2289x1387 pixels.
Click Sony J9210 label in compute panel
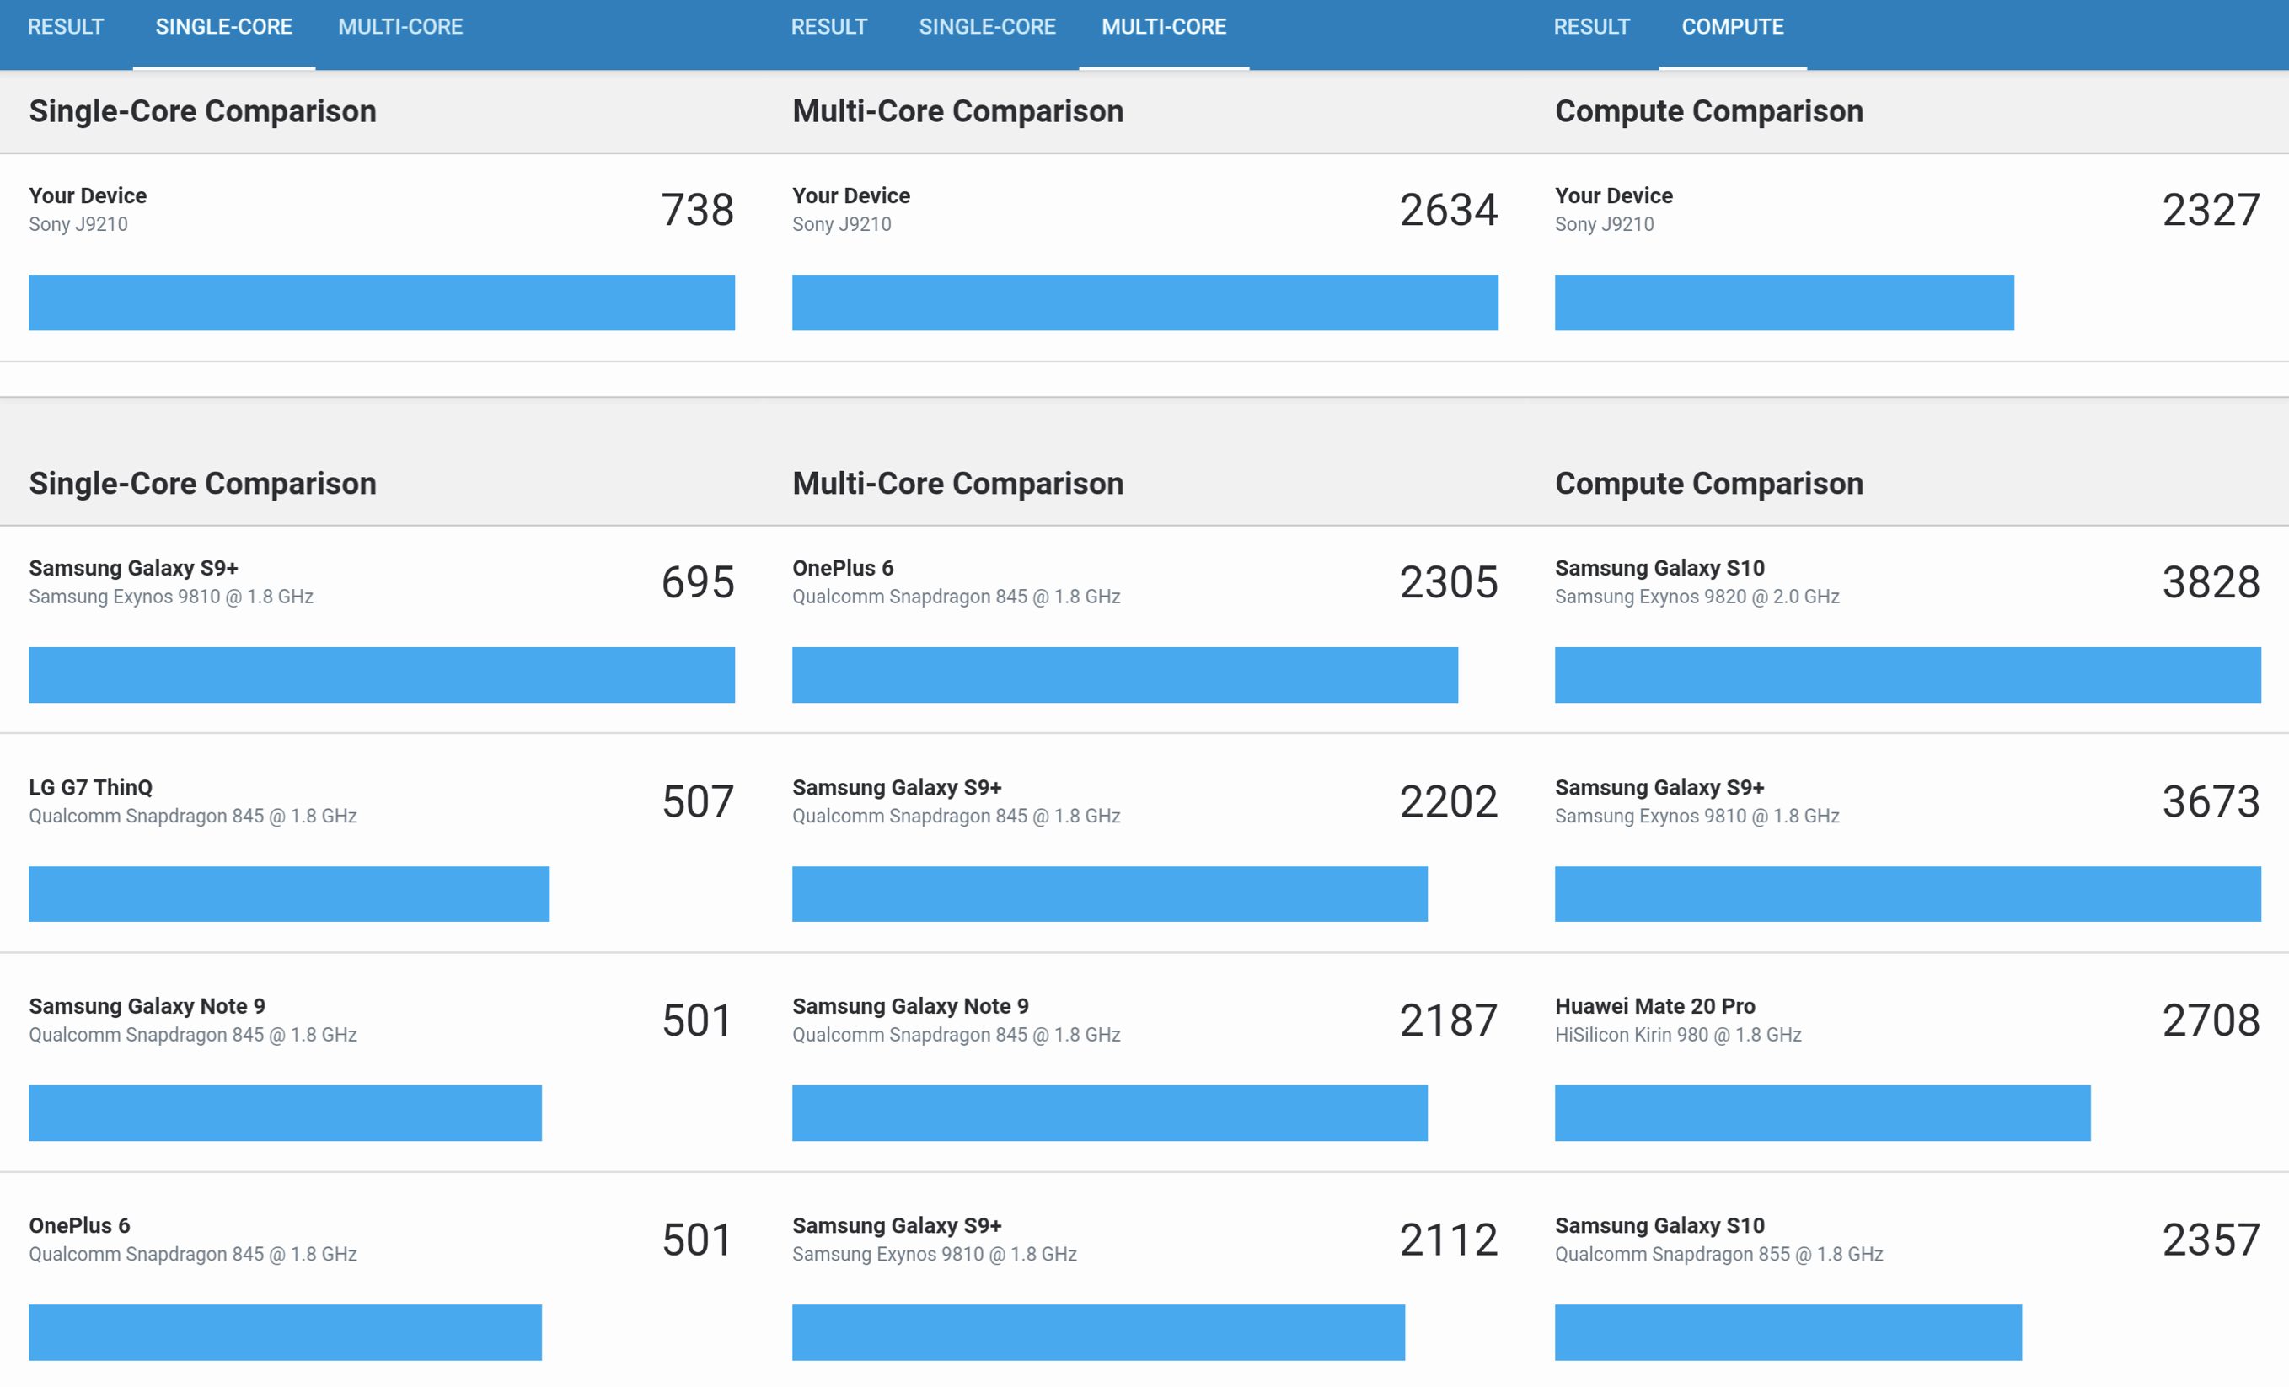click(x=1605, y=225)
